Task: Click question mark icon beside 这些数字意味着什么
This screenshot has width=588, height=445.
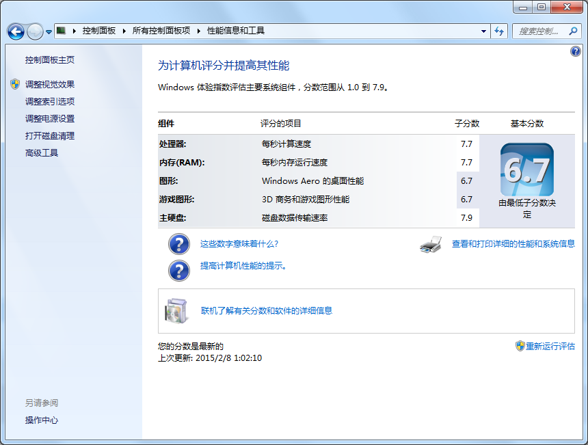Action: [179, 244]
